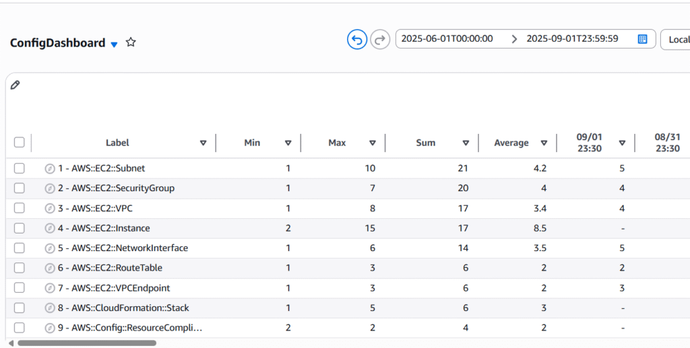This screenshot has width=690, height=348.
Task: Check the box for AWS::EC2::SecurityGroup row
Action: (x=20, y=188)
